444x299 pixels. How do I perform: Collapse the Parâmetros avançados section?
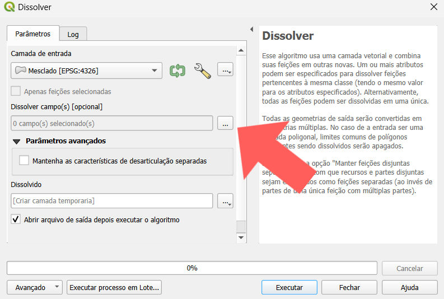[16, 141]
